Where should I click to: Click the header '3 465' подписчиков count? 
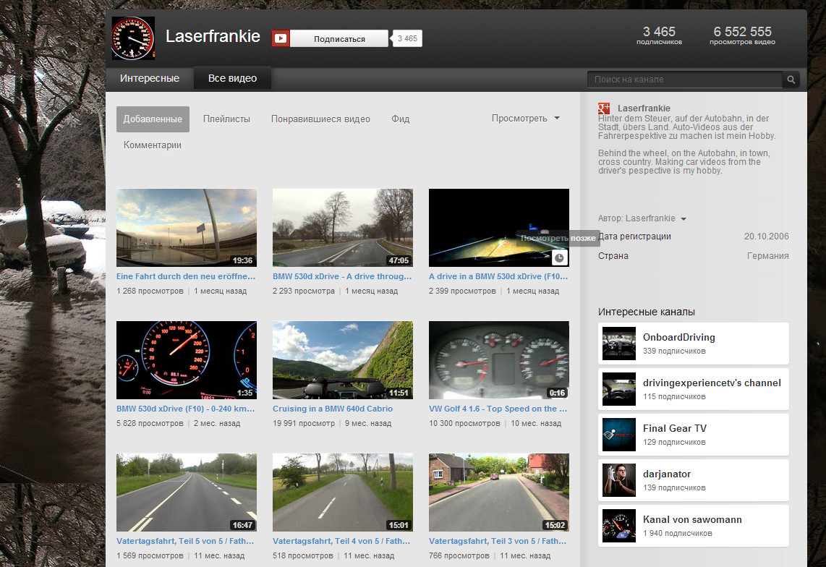point(659,32)
